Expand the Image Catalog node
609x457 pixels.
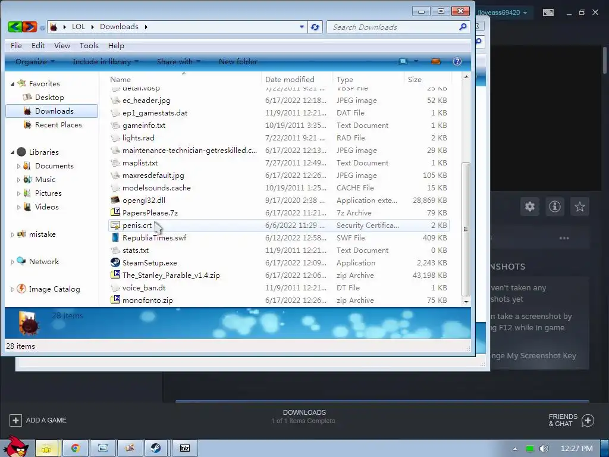click(12, 289)
